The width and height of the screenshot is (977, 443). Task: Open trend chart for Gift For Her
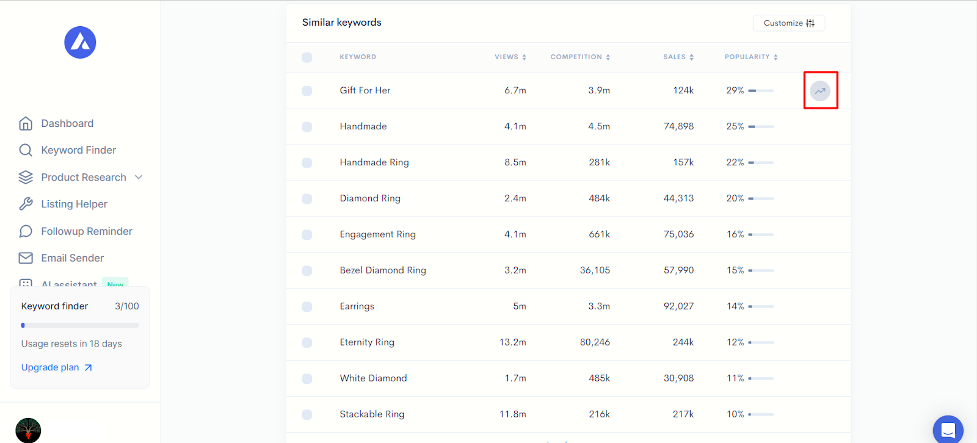pos(820,91)
